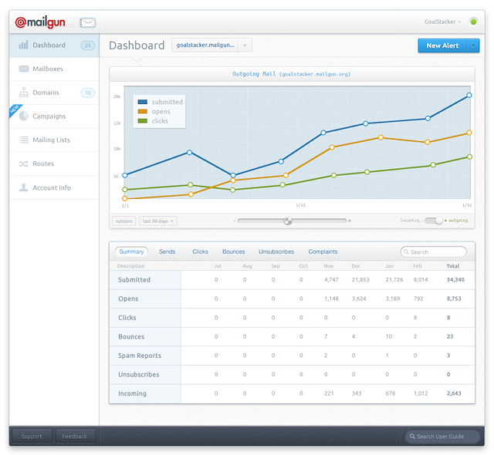
Task: Click the table Search field
Action: pos(434,251)
